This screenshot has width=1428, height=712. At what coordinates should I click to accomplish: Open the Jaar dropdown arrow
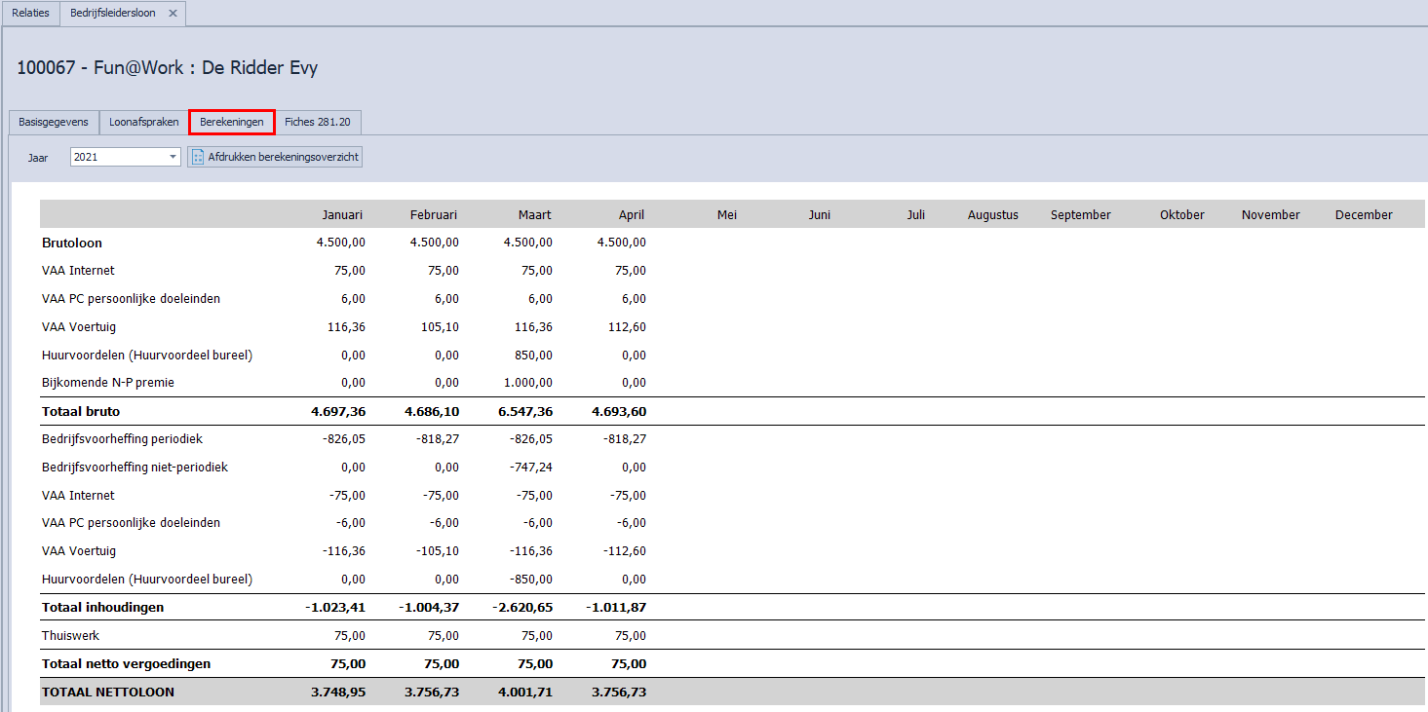173,157
